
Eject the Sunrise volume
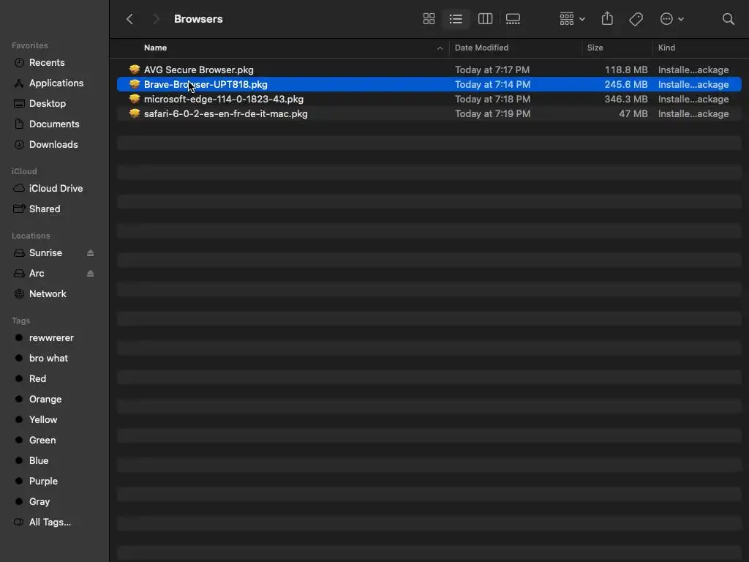coord(90,253)
